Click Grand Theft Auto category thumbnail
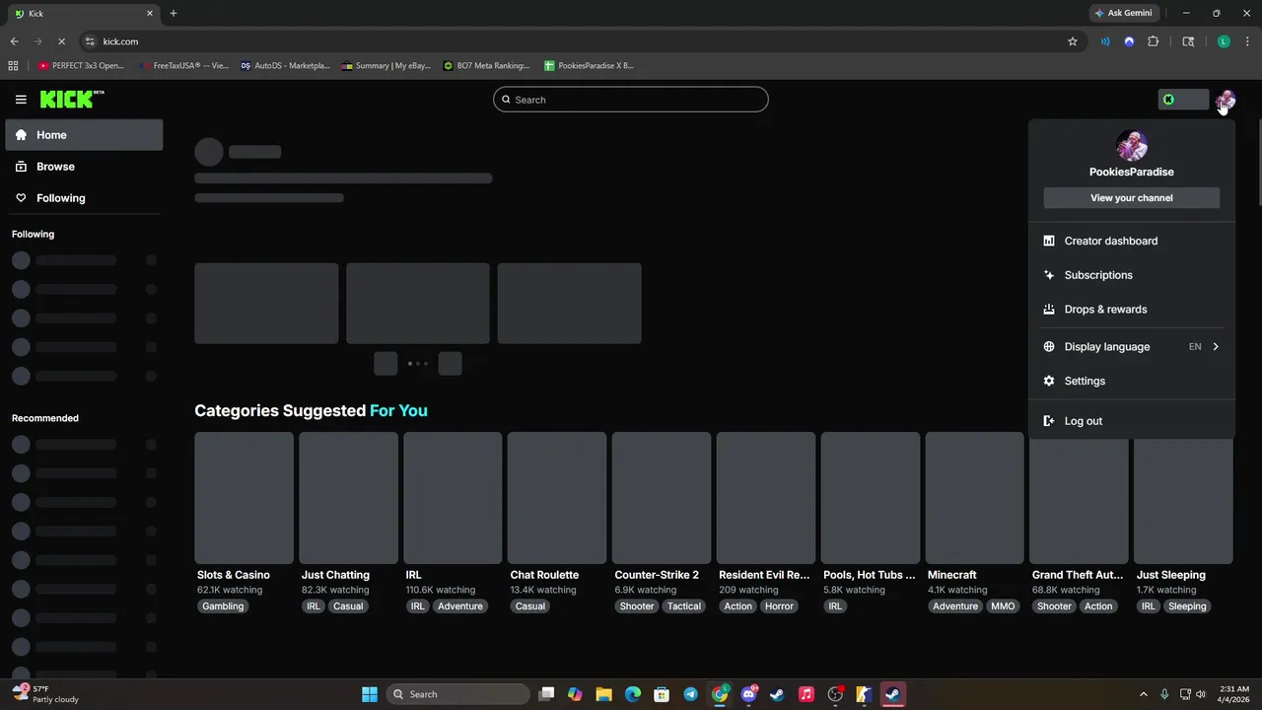The width and height of the screenshot is (1262, 710). point(1079,501)
